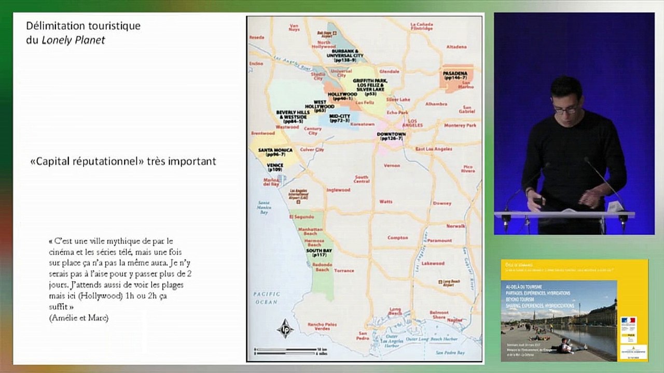The image size is (664, 373).
Task: Click the 'DOWNTOWN (pp126-7)' map label
Action: tap(392, 136)
